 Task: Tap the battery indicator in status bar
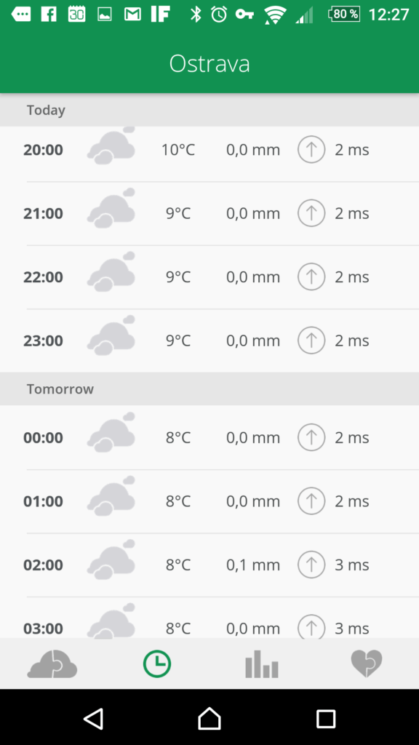point(344,15)
